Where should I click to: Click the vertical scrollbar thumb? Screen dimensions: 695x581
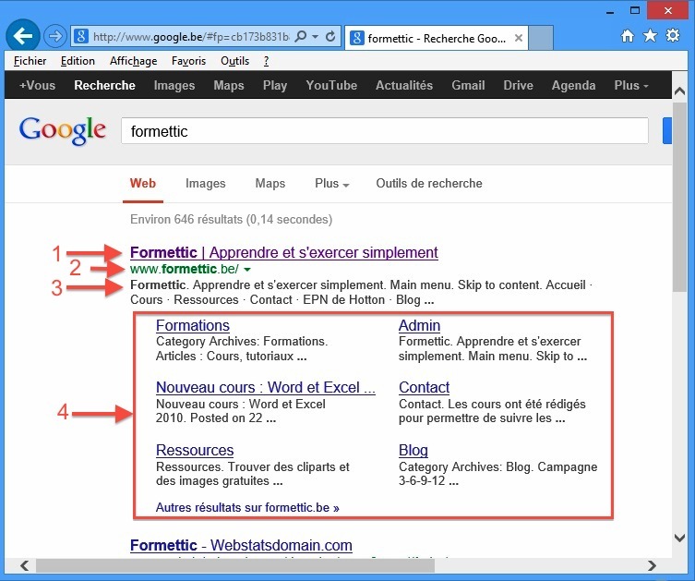pos(679,197)
